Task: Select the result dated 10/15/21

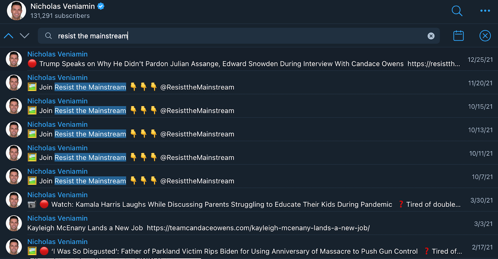Action: (x=243, y=106)
